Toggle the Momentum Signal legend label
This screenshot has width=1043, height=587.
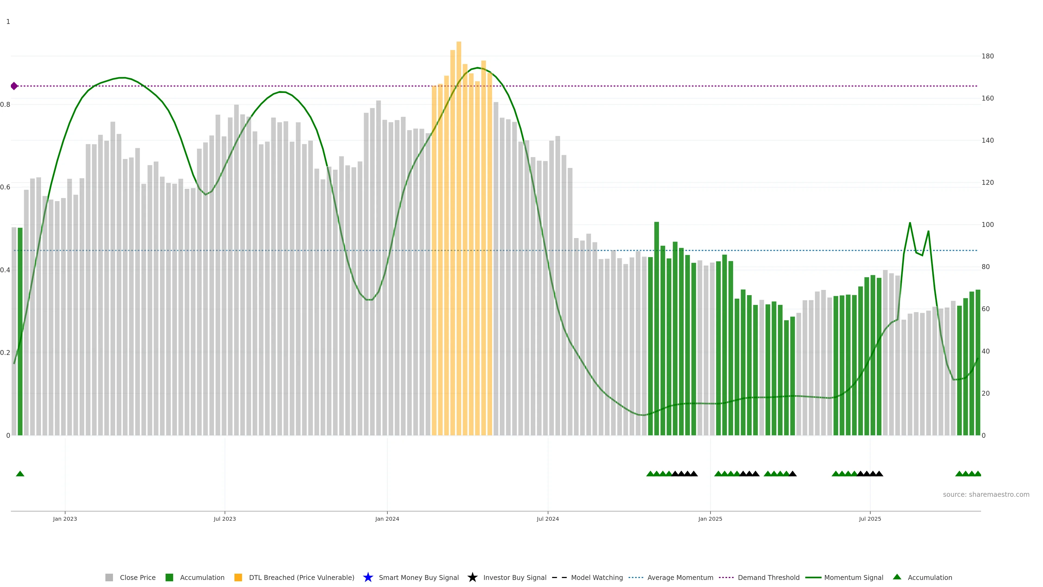click(853, 577)
